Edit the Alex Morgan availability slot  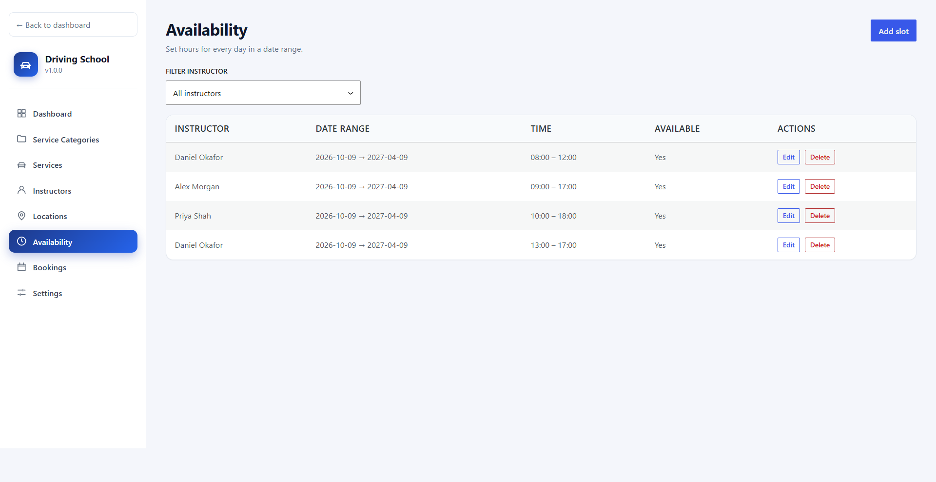tap(789, 186)
